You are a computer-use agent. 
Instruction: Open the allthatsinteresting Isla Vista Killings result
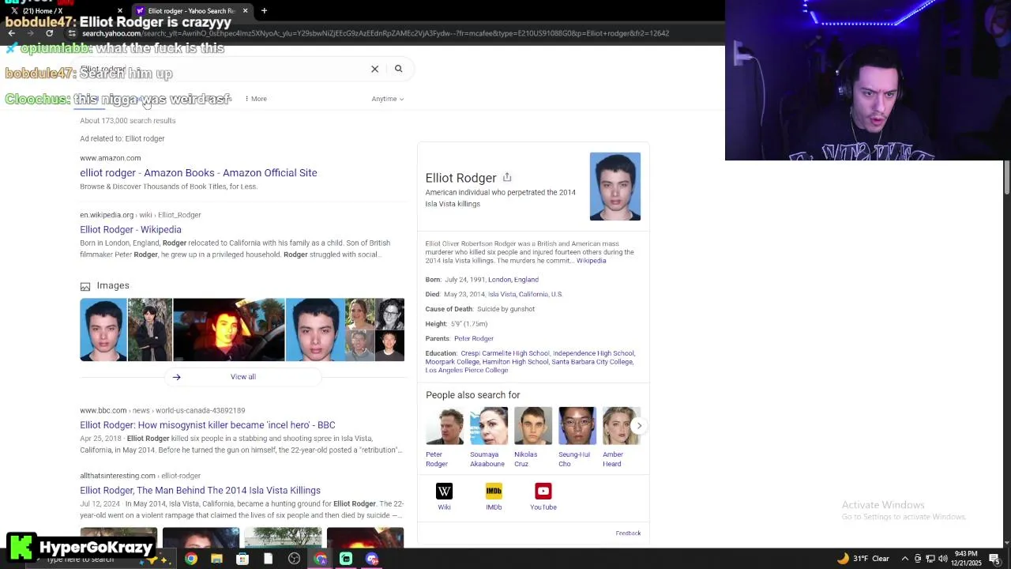coord(200,491)
